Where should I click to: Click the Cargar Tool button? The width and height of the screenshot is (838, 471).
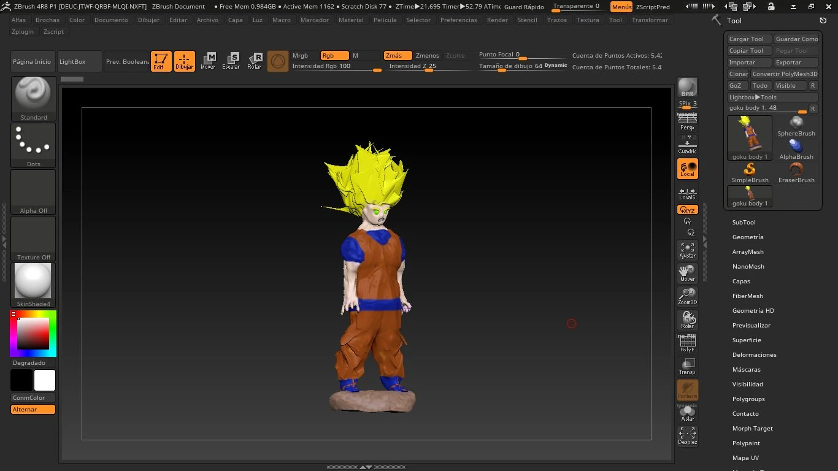749,39
